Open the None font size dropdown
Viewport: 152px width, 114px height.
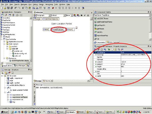click(x=72, y=15)
